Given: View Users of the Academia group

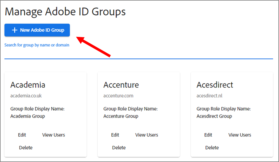Looking at the screenshot, I should pos(54,135).
